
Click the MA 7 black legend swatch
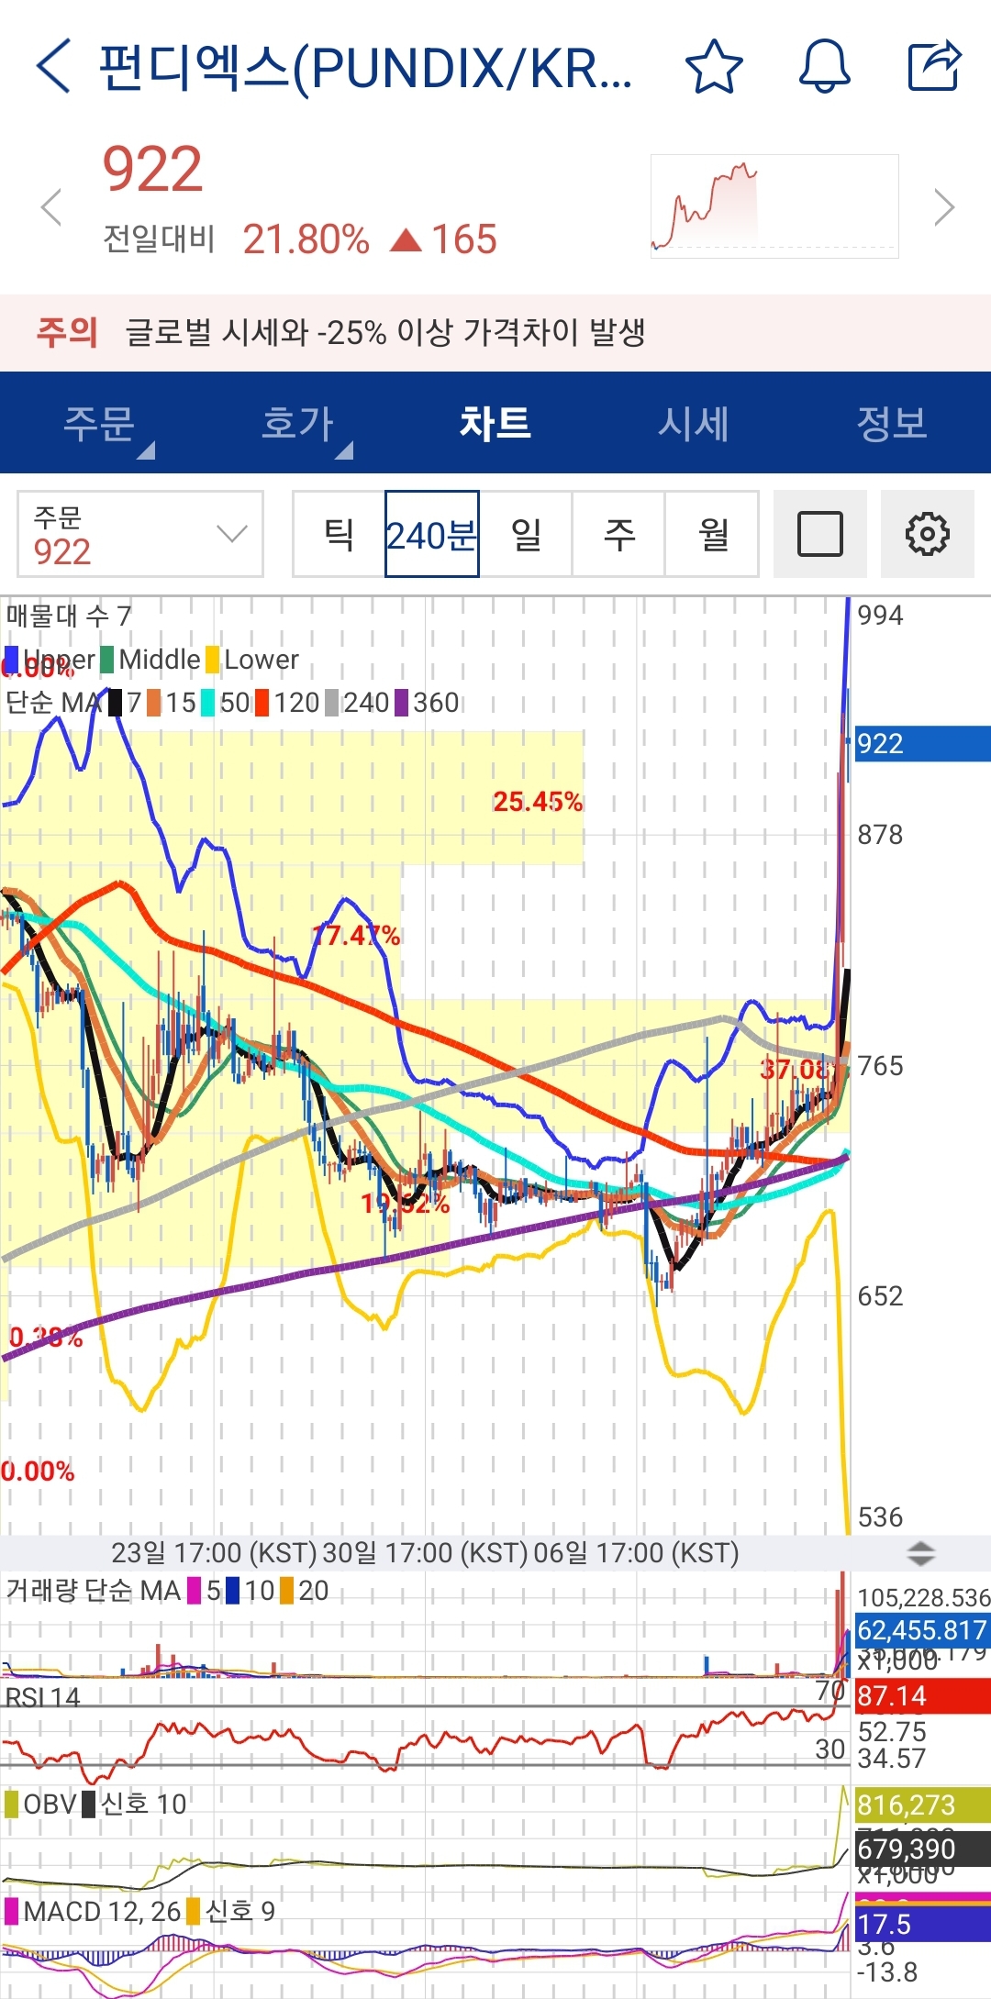(115, 703)
